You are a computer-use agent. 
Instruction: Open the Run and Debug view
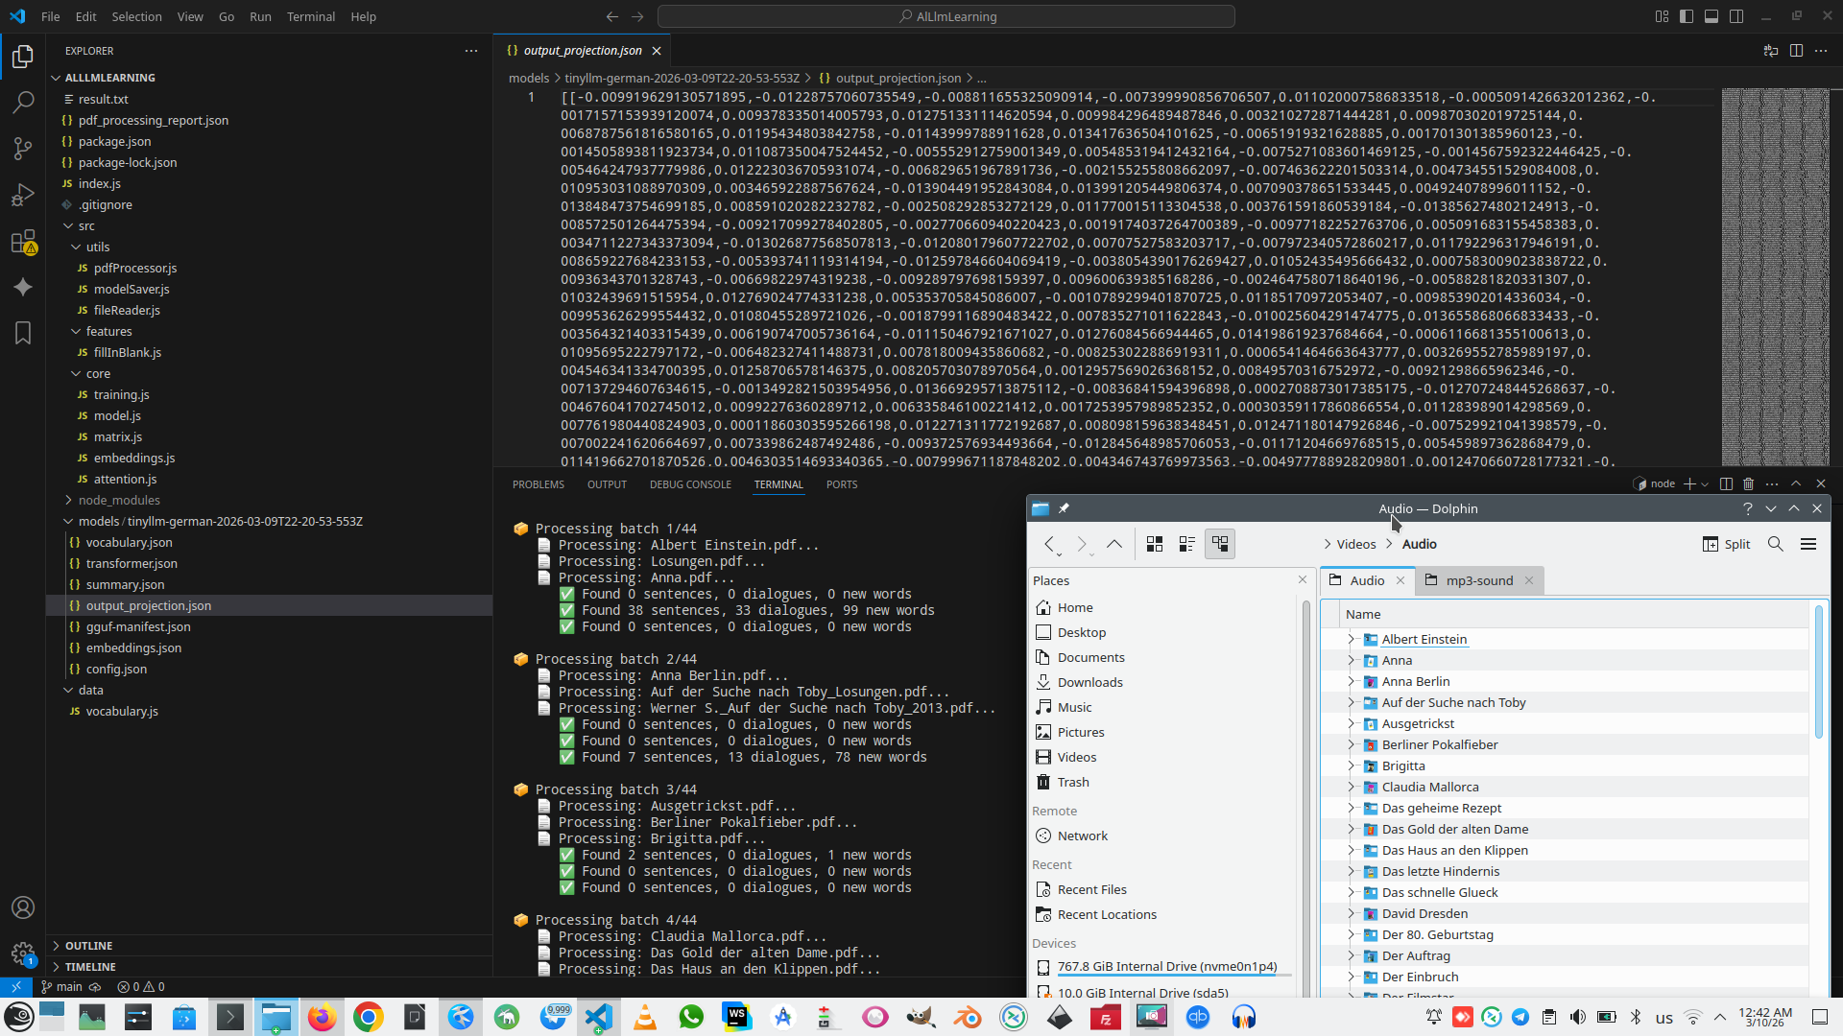coord(23,195)
